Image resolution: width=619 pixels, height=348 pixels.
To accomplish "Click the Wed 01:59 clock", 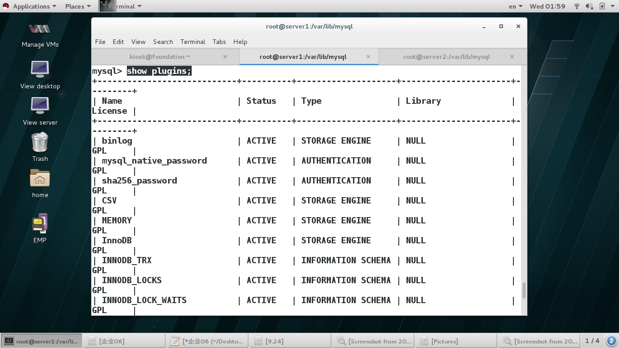I will pyautogui.click(x=547, y=6).
